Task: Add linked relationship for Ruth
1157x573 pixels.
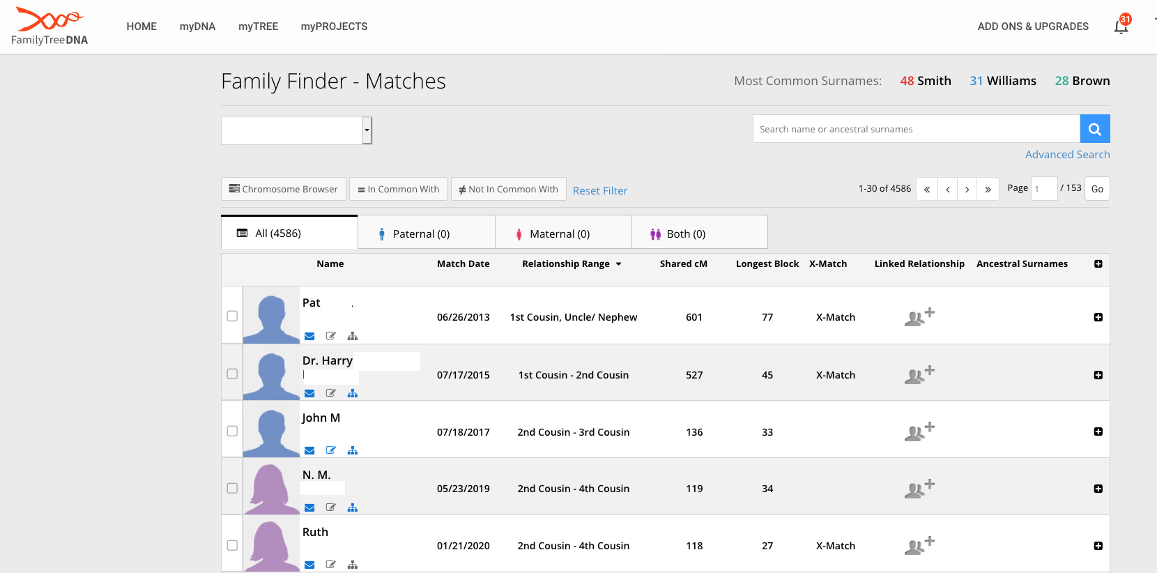Action: coord(919,546)
